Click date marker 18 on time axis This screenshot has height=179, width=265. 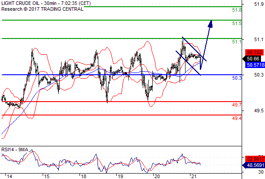coord(84,176)
